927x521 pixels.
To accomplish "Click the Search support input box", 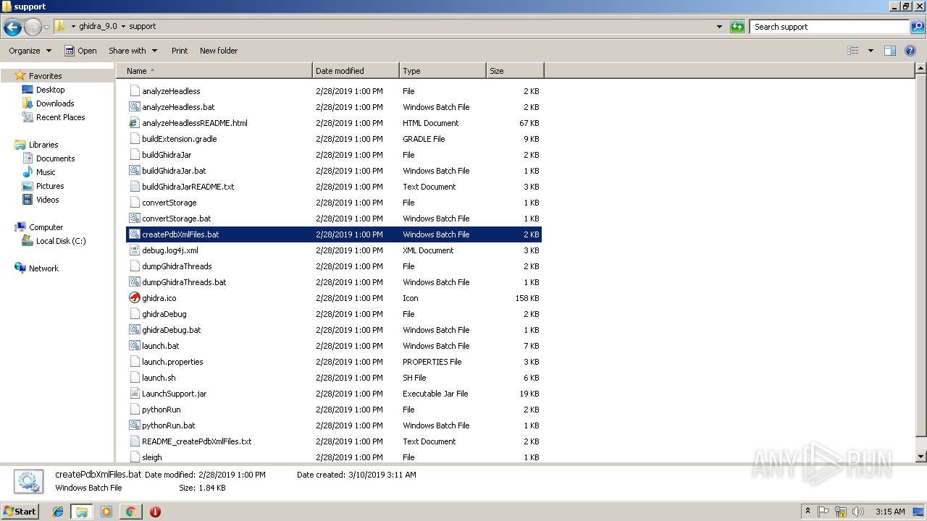I will click(x=829, y=27).
